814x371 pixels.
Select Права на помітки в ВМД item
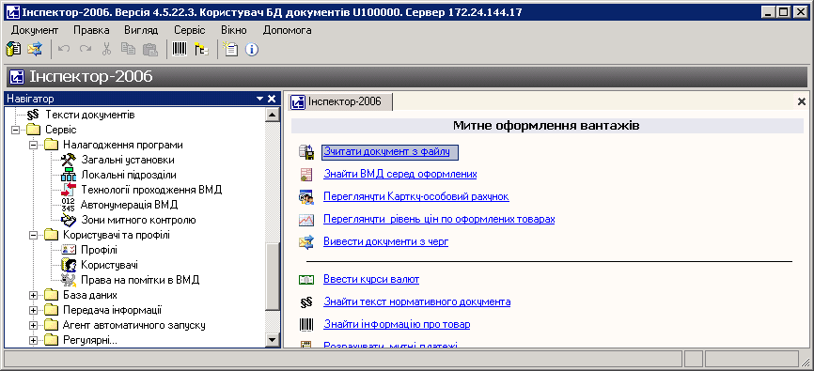tap(140, 280)
